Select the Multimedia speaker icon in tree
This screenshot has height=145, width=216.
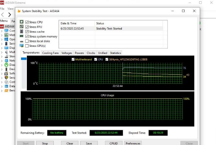point(6,52)
